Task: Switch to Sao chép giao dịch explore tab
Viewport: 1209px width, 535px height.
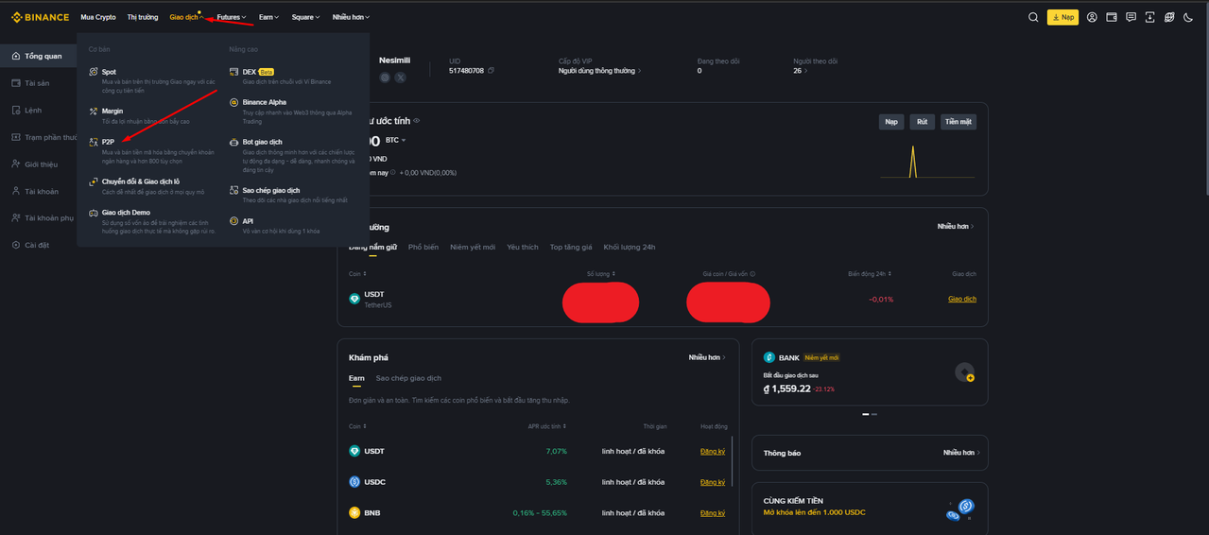Action: (x=408, y=378)
